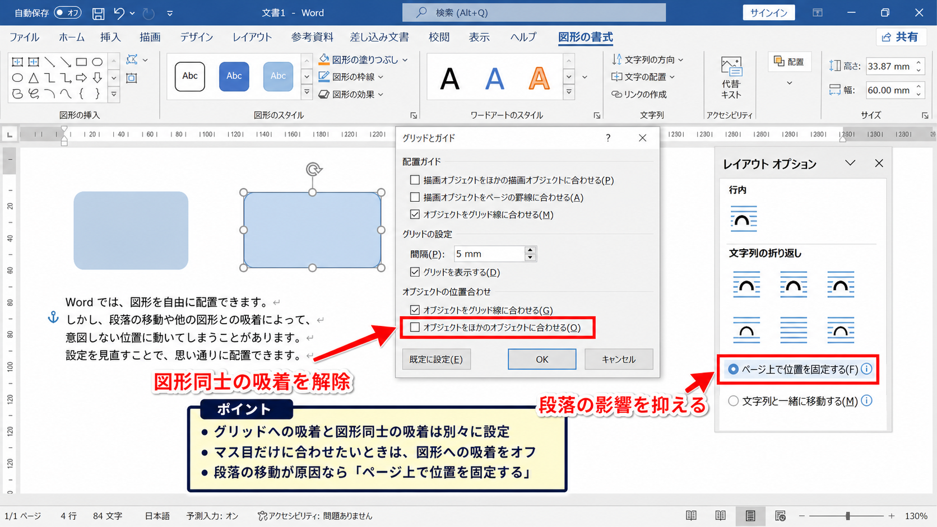
Task: Choose the second text wrapping layout icon
Action: 794,285
